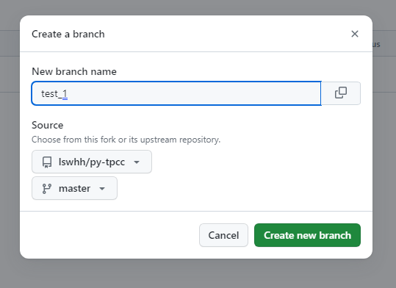Screen dimensions: 396x288
Task: Cancel branch creation
Action: point(223,235)
